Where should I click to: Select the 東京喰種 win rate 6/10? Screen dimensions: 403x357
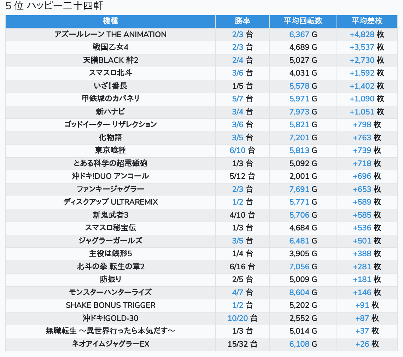(x=238, y=151)
